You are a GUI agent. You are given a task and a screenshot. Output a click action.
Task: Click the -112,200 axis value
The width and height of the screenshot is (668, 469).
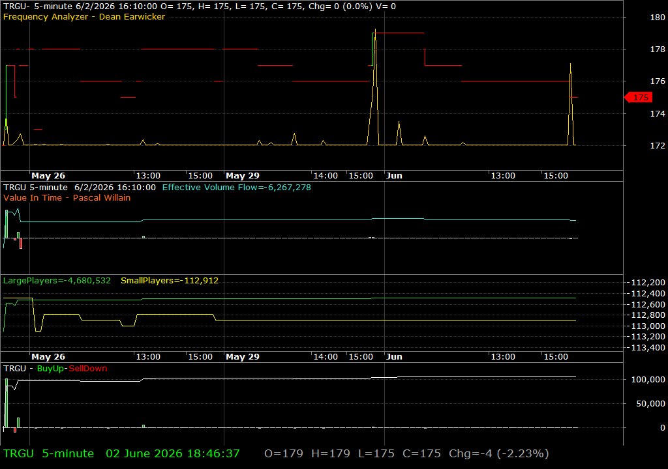(x=646, y=283)
